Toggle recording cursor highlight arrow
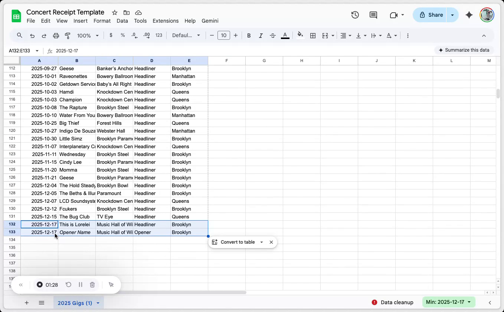The image size is (504, 312). coord(111,285)
